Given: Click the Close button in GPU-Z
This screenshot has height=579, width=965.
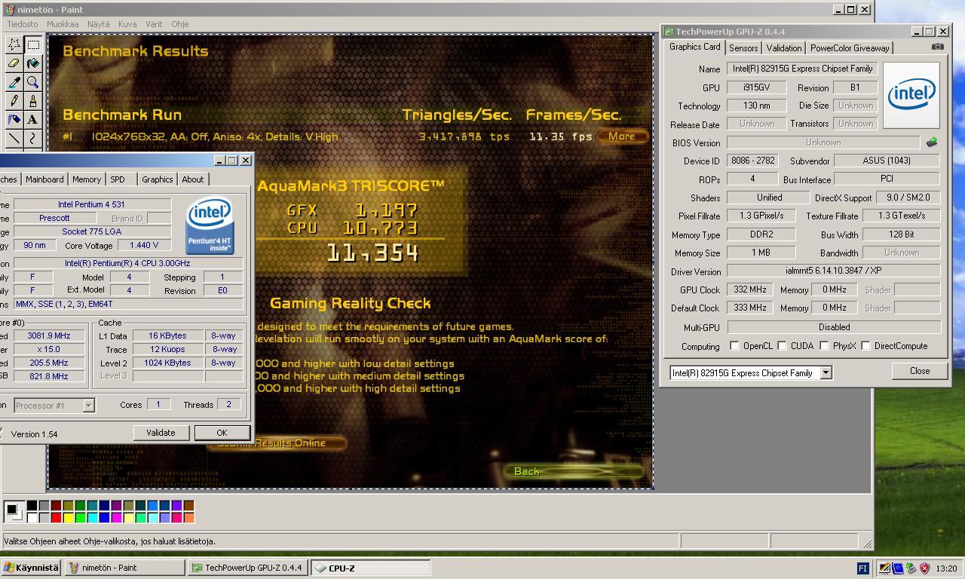Looking at the screenshot, I should click(920, 371).
